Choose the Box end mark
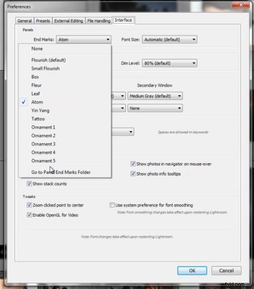Screen dimensions: 254x289 (x=65, y=77)
